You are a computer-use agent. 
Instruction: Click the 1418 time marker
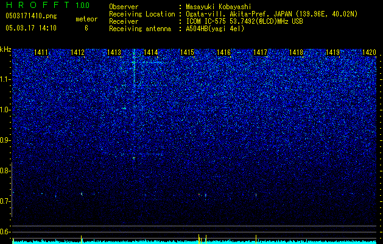(x=297, y=52)
